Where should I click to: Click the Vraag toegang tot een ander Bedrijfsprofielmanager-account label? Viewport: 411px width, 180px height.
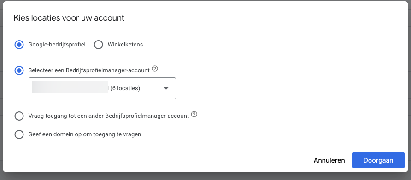[109, 116]
